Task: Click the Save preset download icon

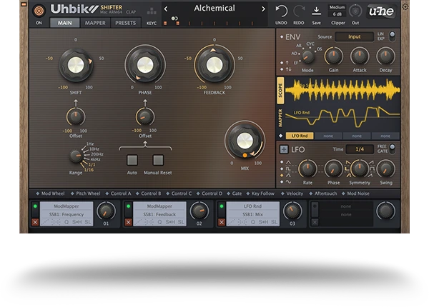Action: (x=317, y=11)
